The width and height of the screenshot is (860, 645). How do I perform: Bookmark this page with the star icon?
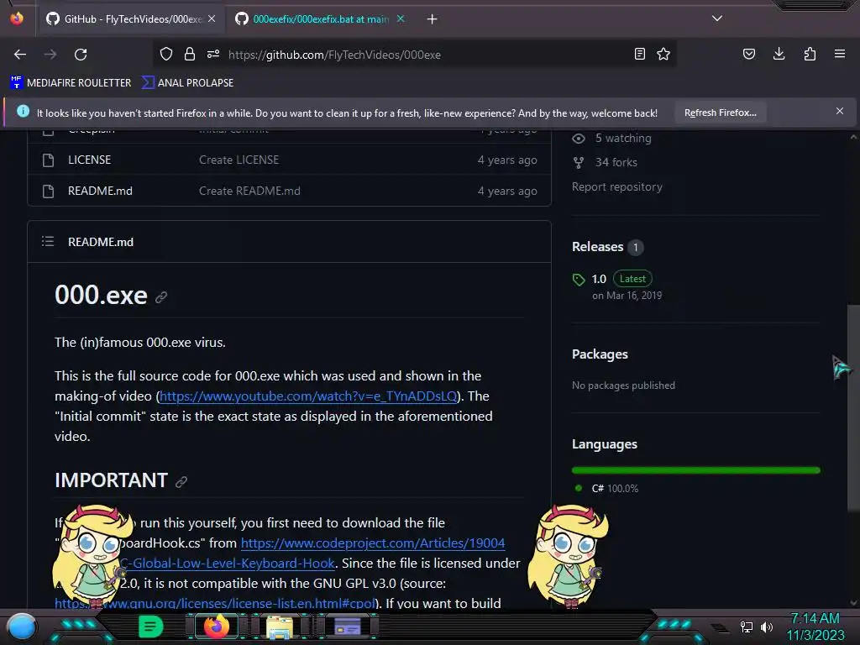pyautogui.click(x=663, y=54)
